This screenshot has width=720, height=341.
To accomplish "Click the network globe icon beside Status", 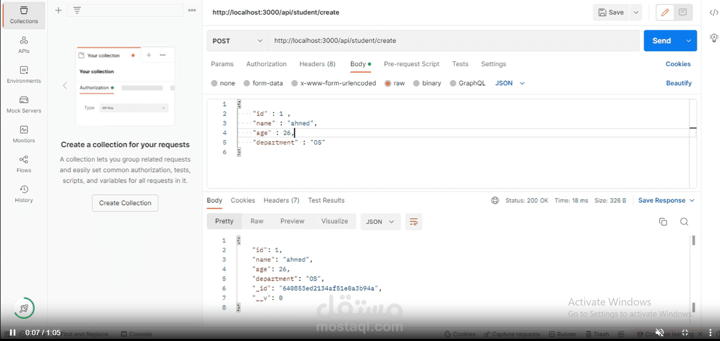I will coord(495,201).
